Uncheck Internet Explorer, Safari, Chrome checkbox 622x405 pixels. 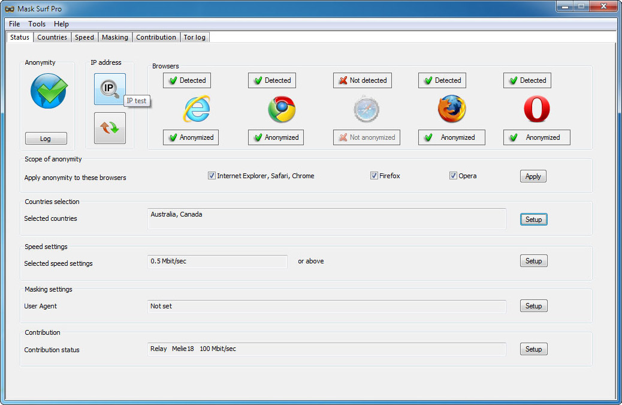pyautogui.click(x=212, y=176)
